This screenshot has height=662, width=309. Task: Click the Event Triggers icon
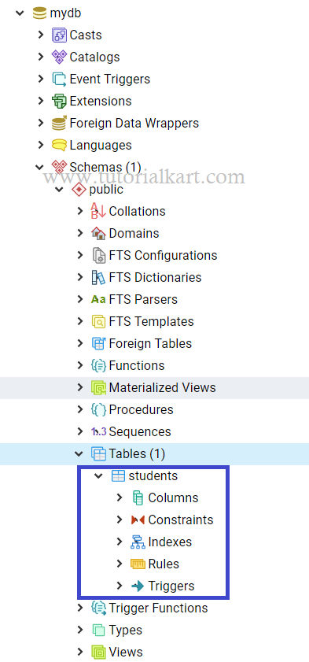[x=59, y=79]
